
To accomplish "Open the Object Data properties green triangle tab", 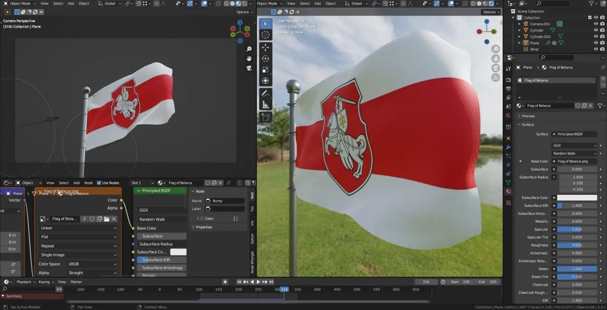I will pos(508,182).
